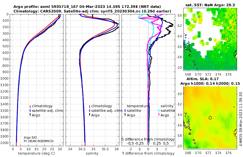Click 'T difference from climatology' axis label
The image size is (243, 157).
[148, 153]
